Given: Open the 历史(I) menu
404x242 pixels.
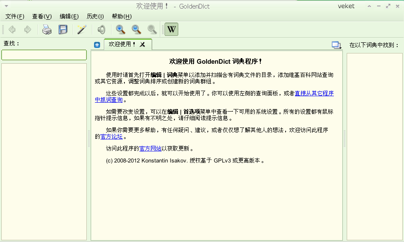Looking at the screenshot, I should click(x=95, y=17).
